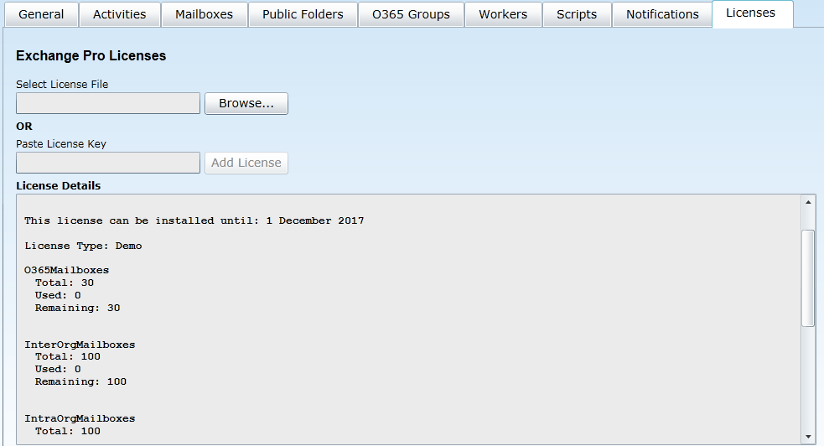
Task: Click the Add License button
Action: tap(246, 163)
